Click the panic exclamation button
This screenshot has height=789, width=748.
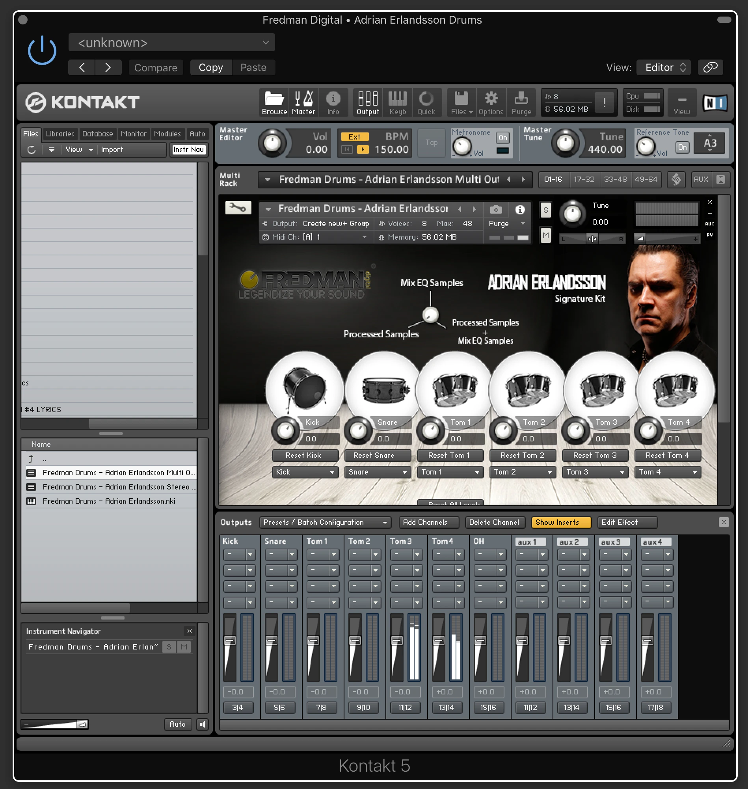tap(605, 103)
